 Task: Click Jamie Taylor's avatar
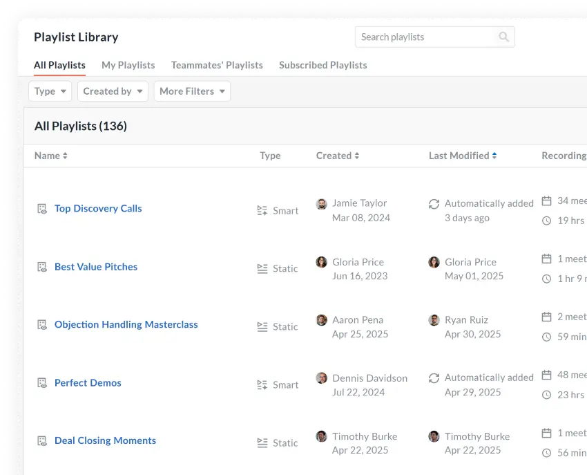(321, 204)
